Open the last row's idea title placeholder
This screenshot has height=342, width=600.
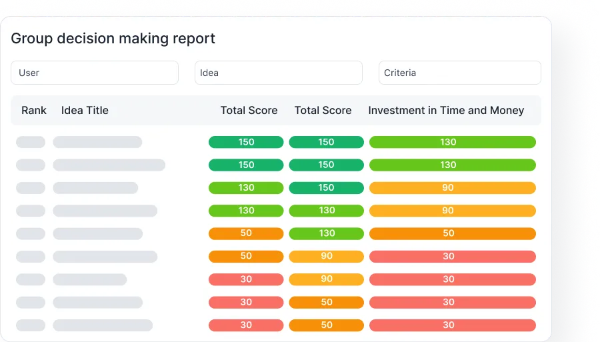click(x=103, y=325)
